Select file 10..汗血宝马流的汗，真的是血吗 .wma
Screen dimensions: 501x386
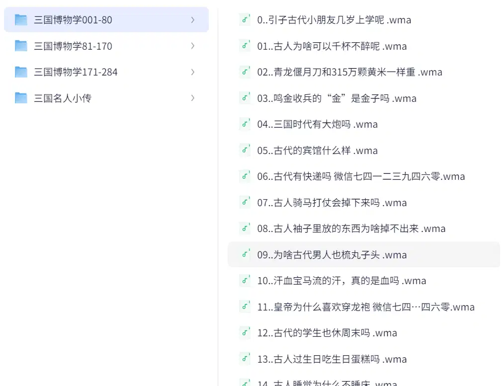(342, 281)
